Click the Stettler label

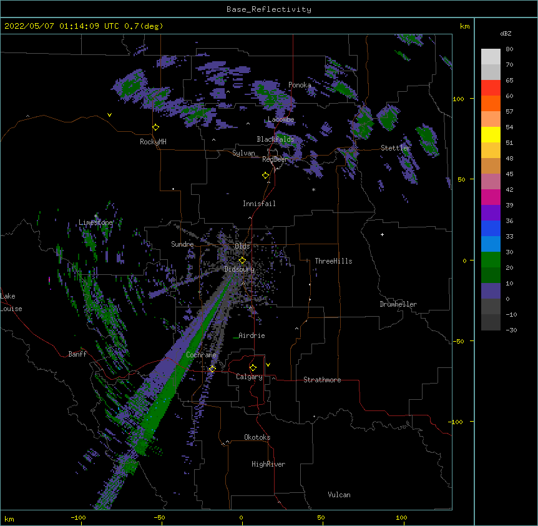click(396, 148)
